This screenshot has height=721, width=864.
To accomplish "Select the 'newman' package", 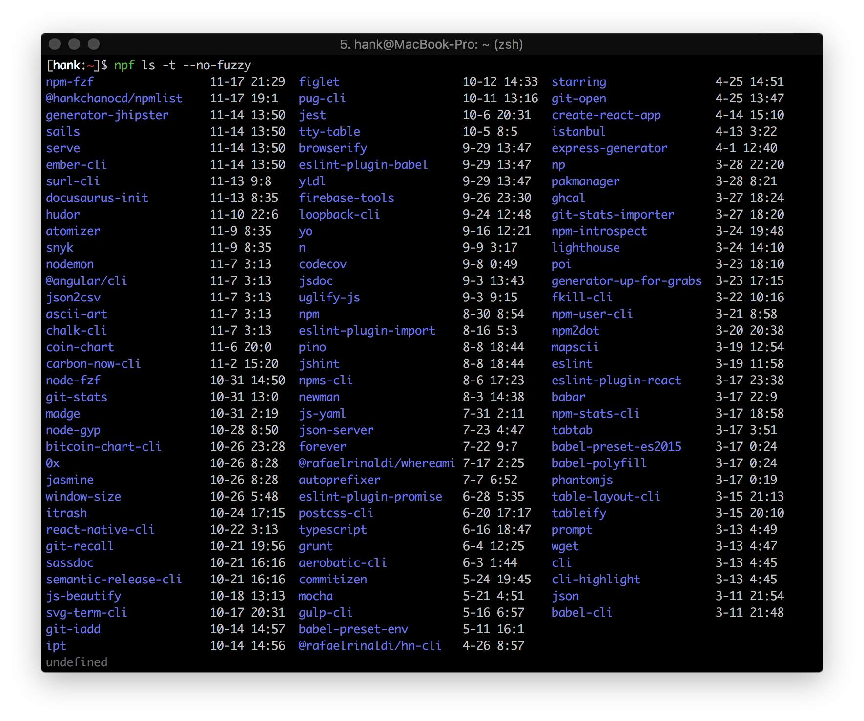I will [x=319, y=397].
